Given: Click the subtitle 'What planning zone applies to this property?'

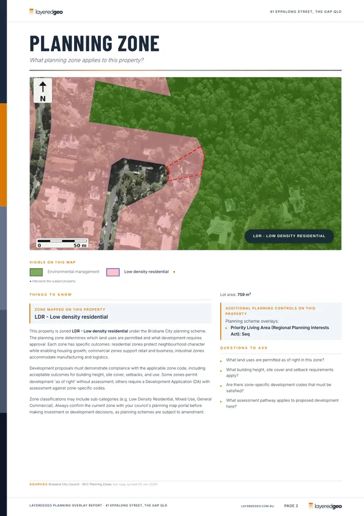Looking at the screenshot, I should click(x=87, y=60).
